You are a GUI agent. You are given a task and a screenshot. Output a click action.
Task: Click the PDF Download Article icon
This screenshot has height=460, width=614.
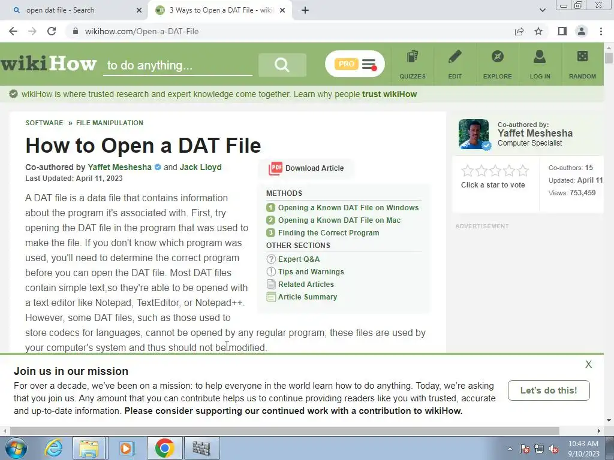click(x=275, y=168)
